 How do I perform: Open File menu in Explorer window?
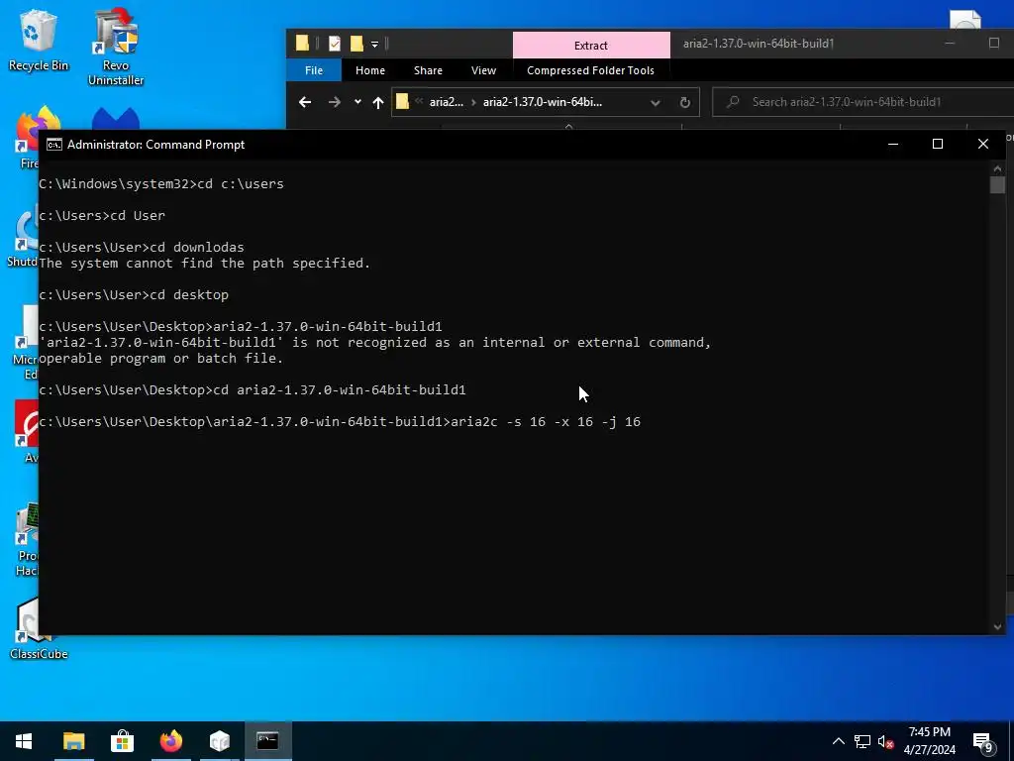point(314,70)
